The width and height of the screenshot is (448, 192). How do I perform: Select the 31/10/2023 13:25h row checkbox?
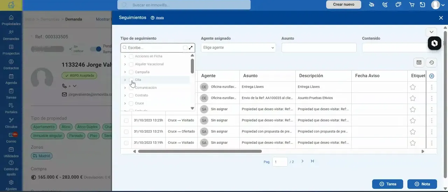[126, 120]
